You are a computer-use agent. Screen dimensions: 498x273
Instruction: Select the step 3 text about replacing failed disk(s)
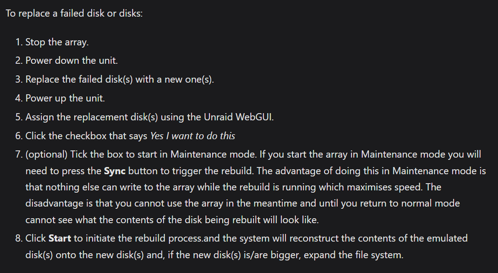coord(120,79)
